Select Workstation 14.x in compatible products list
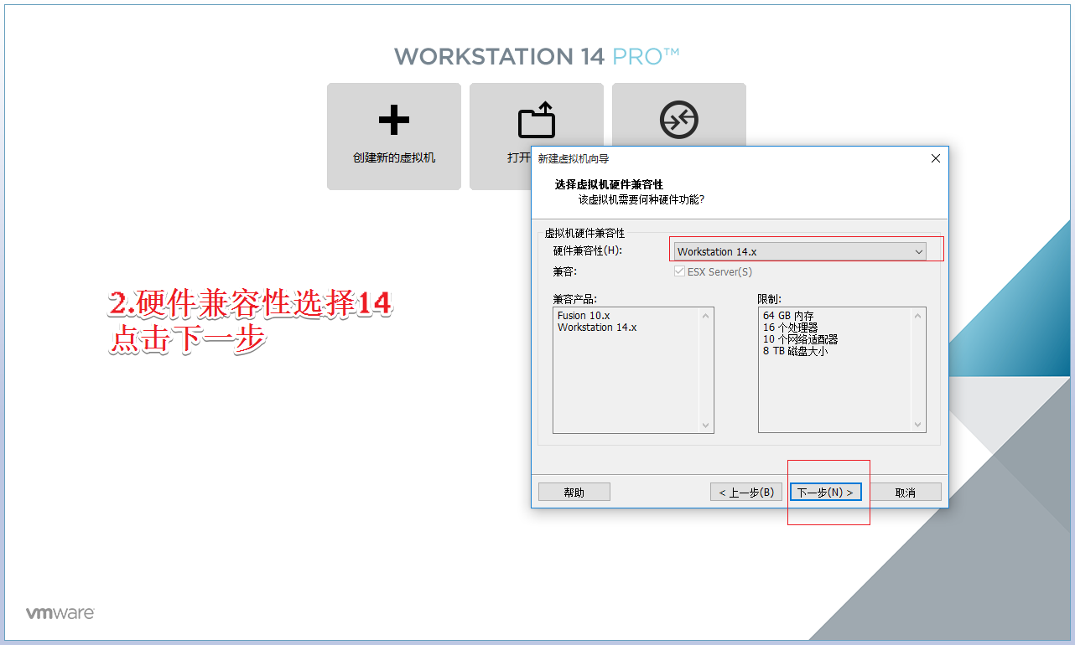The width and height of the screenshot is (1075, 645). [597, 328]
